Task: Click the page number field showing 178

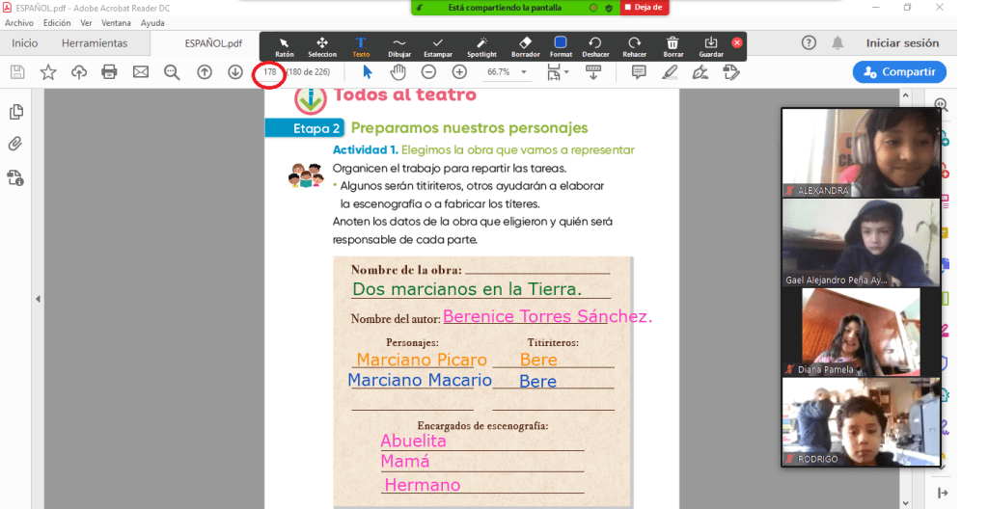Action: [270, 72]
